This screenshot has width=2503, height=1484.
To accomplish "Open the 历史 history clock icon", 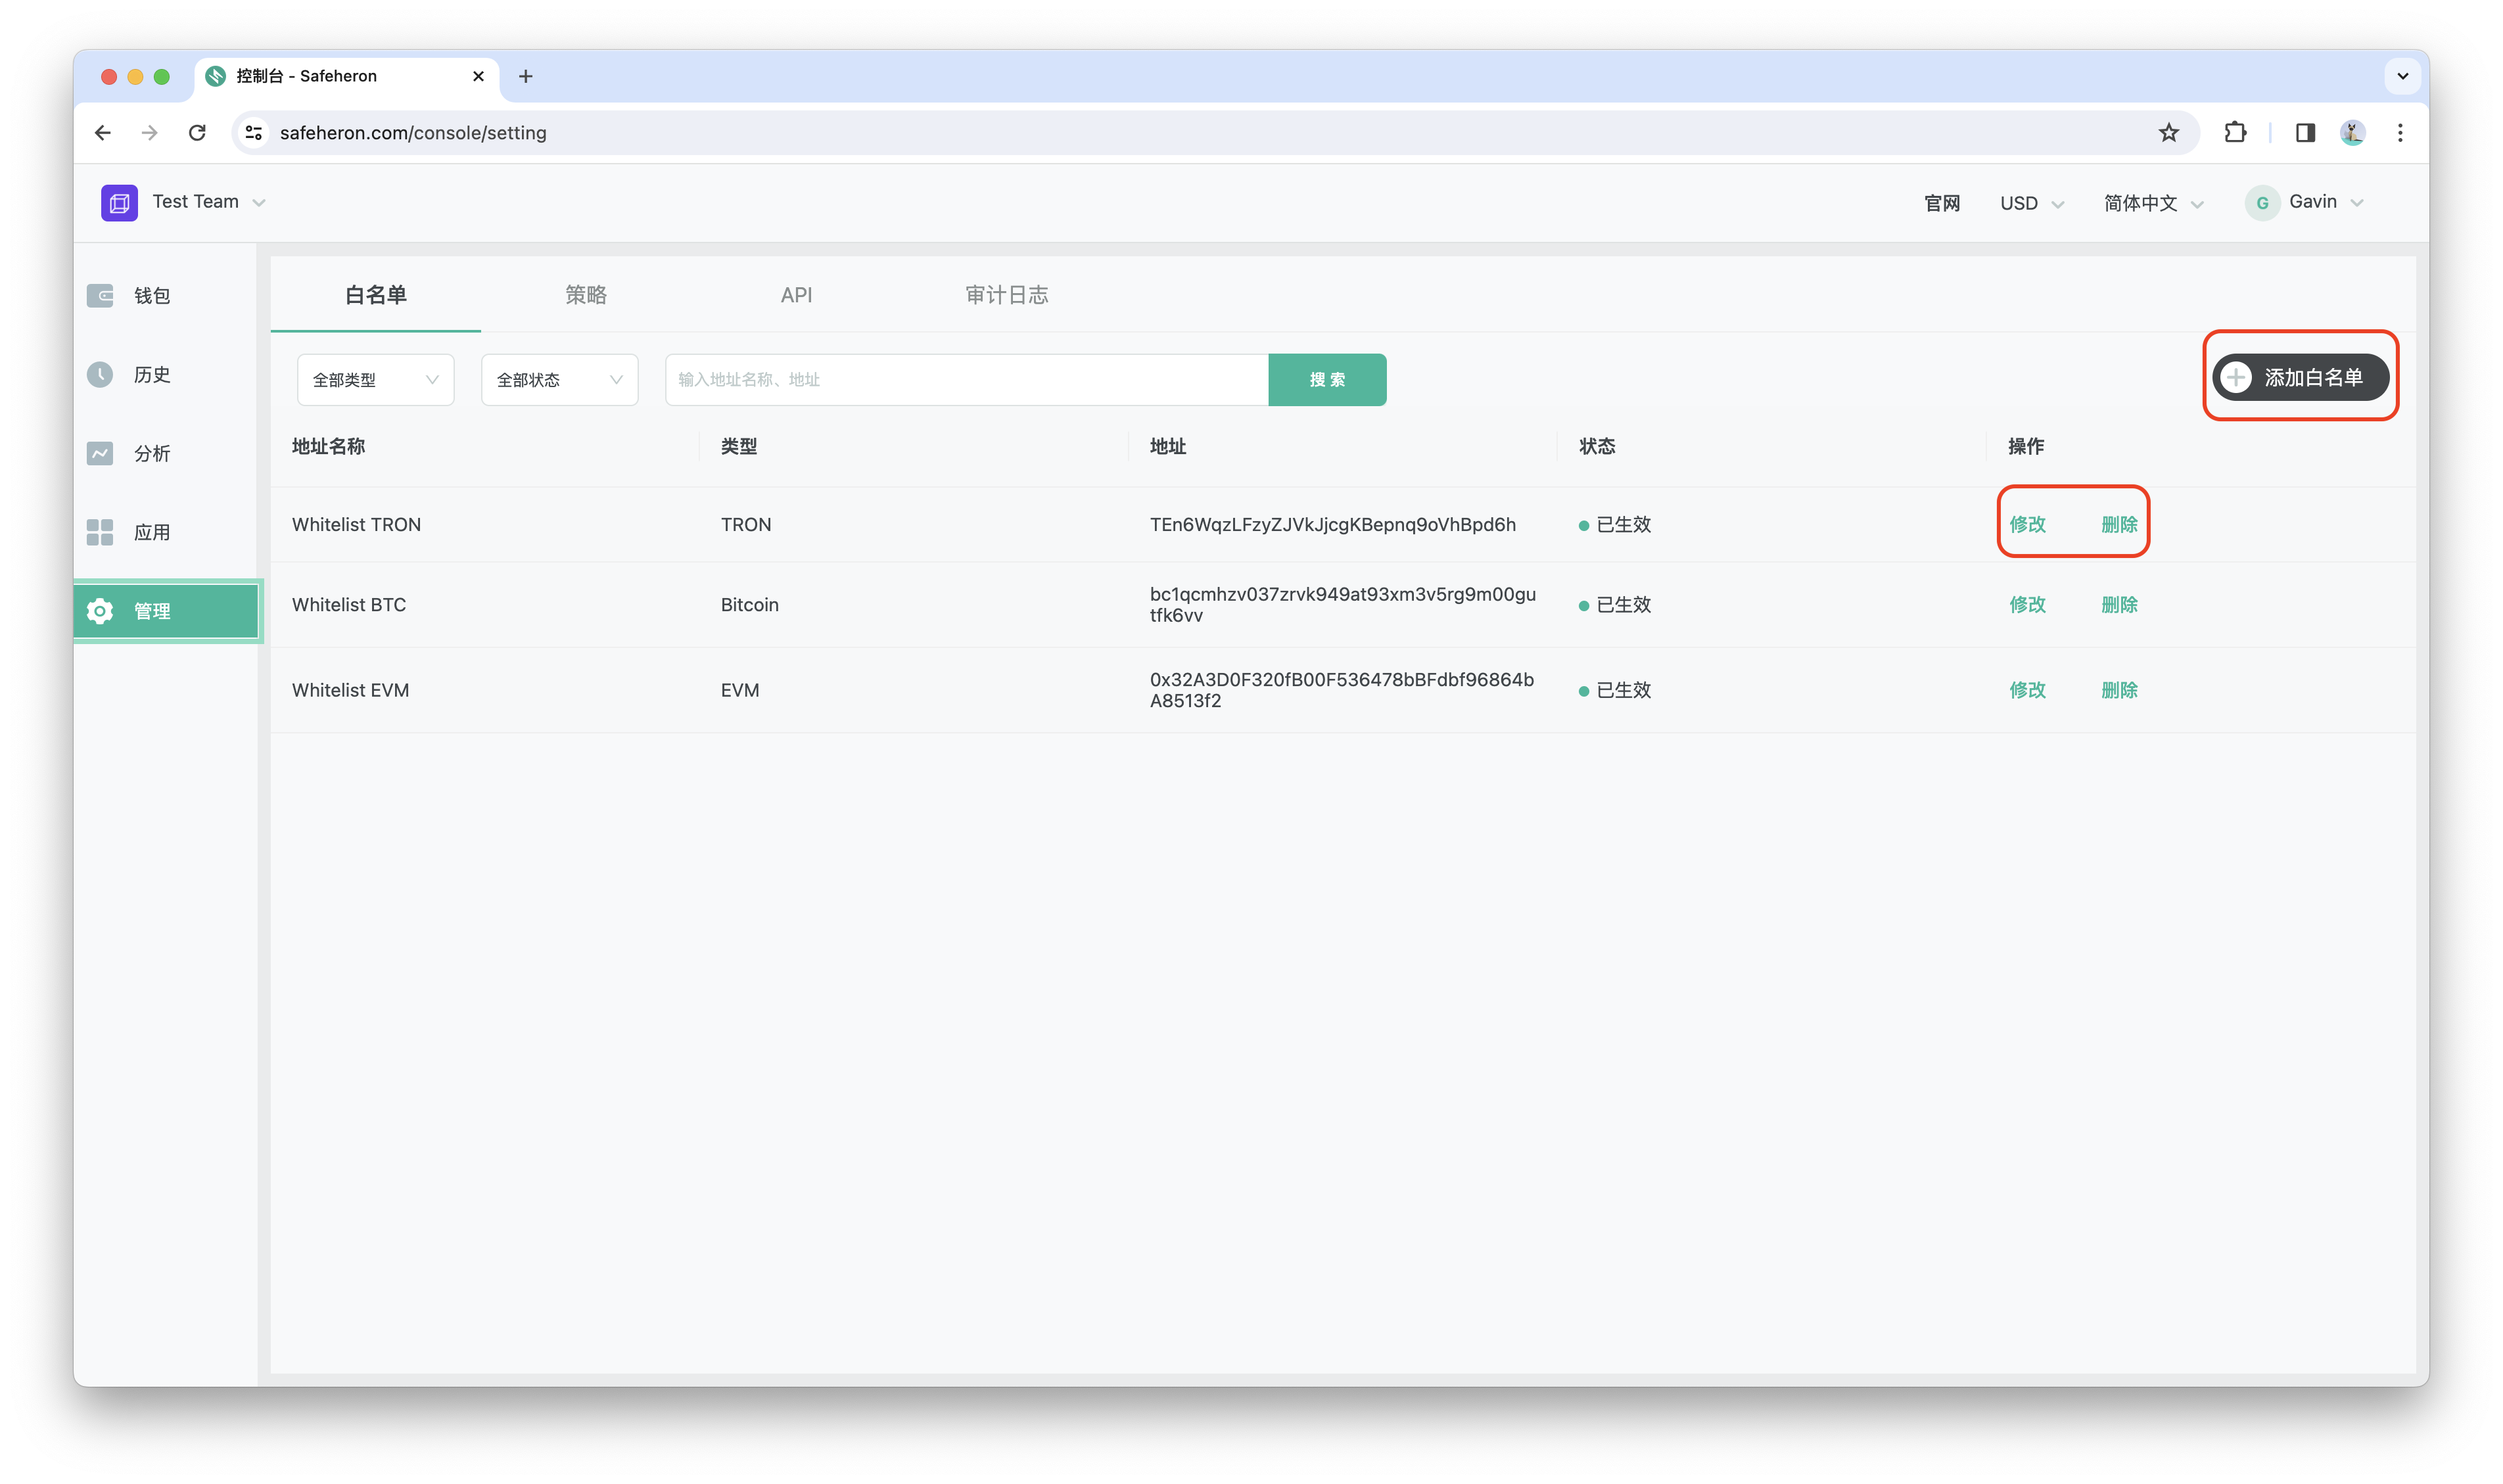I will point(100,374).
